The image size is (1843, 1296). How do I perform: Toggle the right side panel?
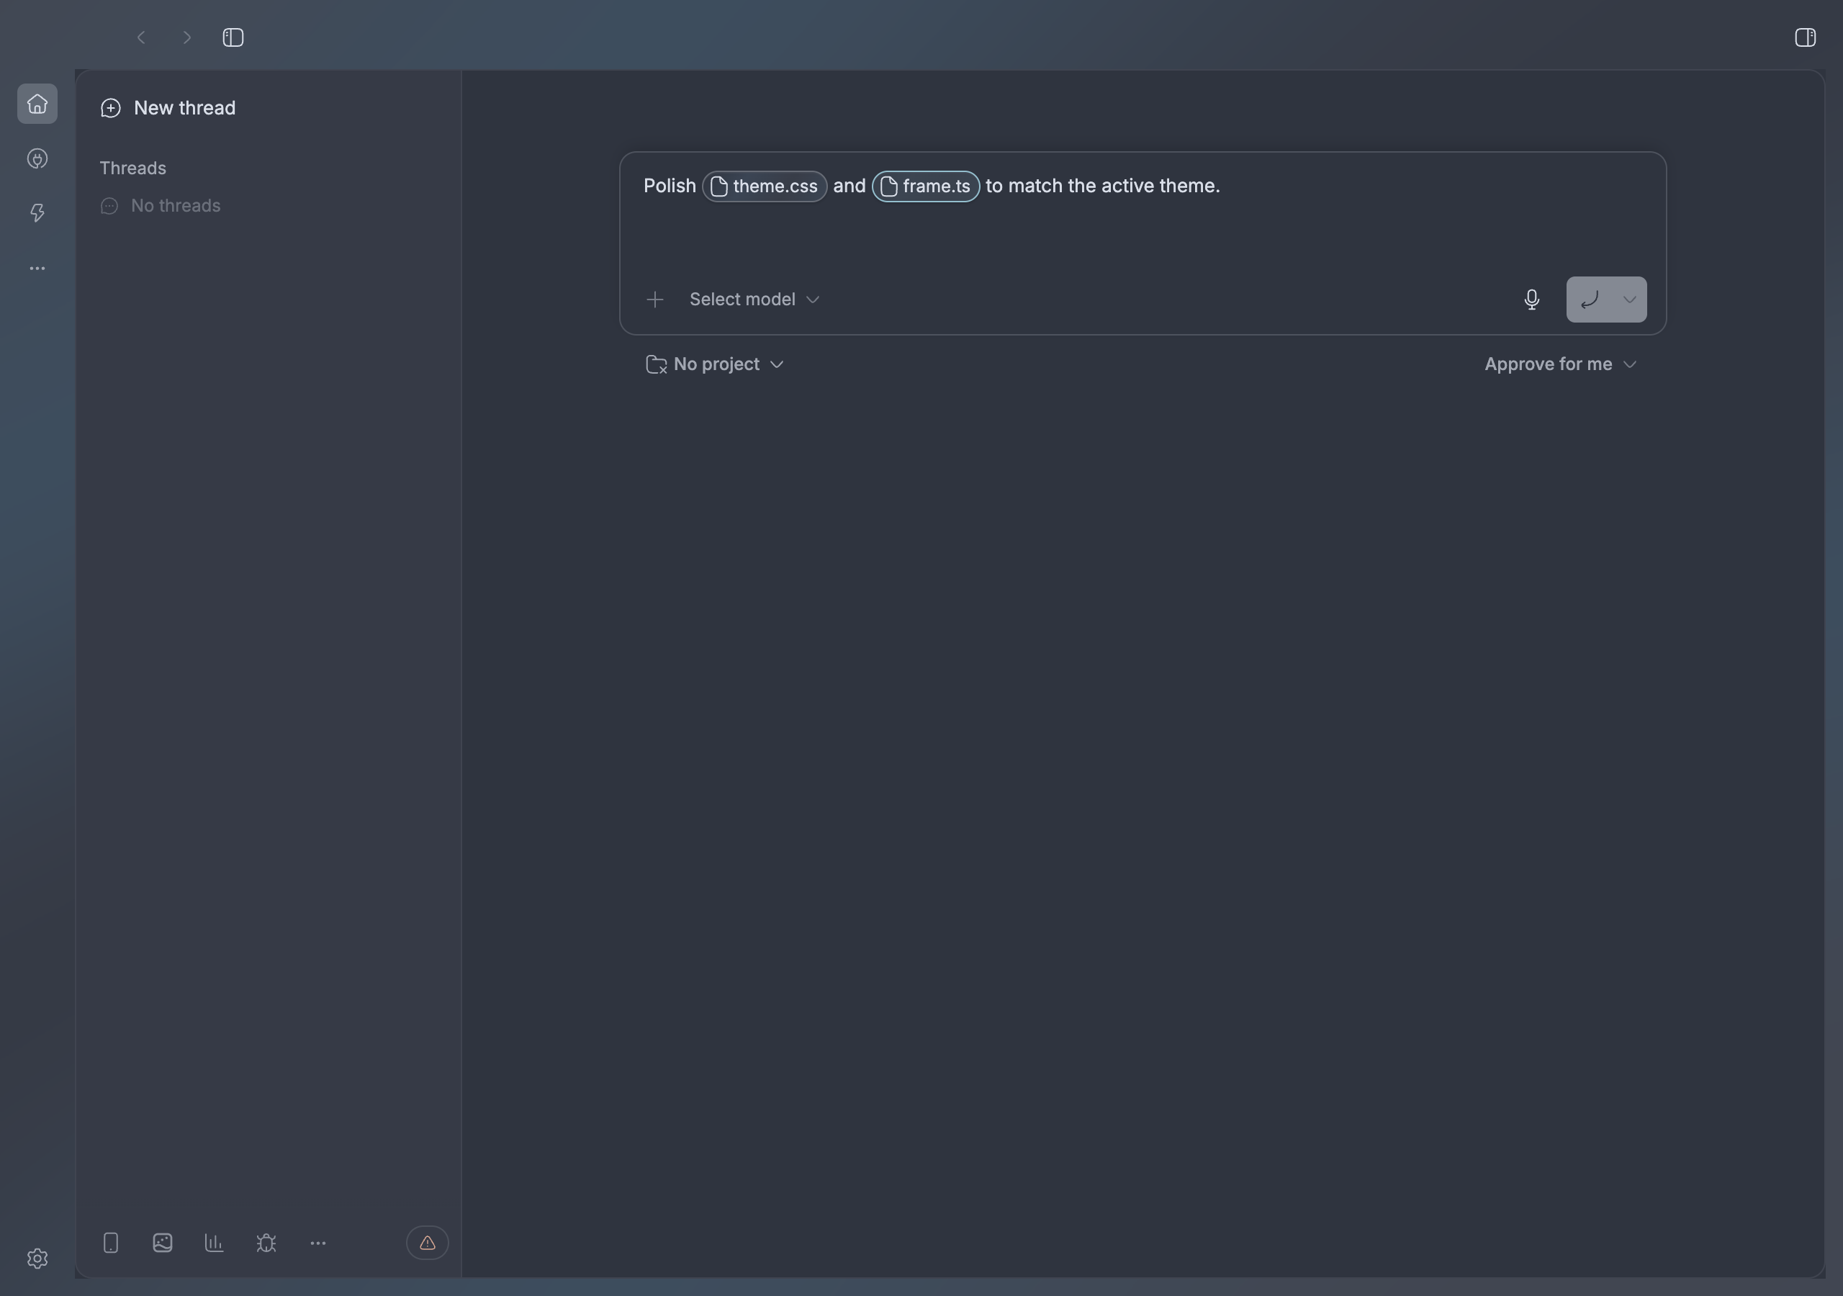point(1806,37)
